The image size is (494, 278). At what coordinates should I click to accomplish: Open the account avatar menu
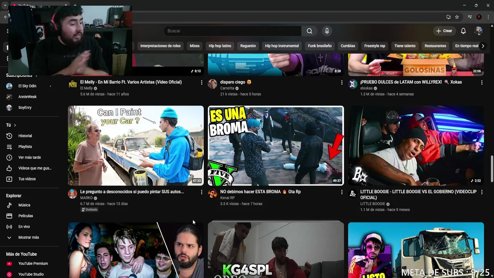(x=479, y=31)
